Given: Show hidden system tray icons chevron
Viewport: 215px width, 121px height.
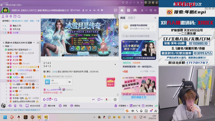Looking at the screenshot, I should [x=94, y=117].
